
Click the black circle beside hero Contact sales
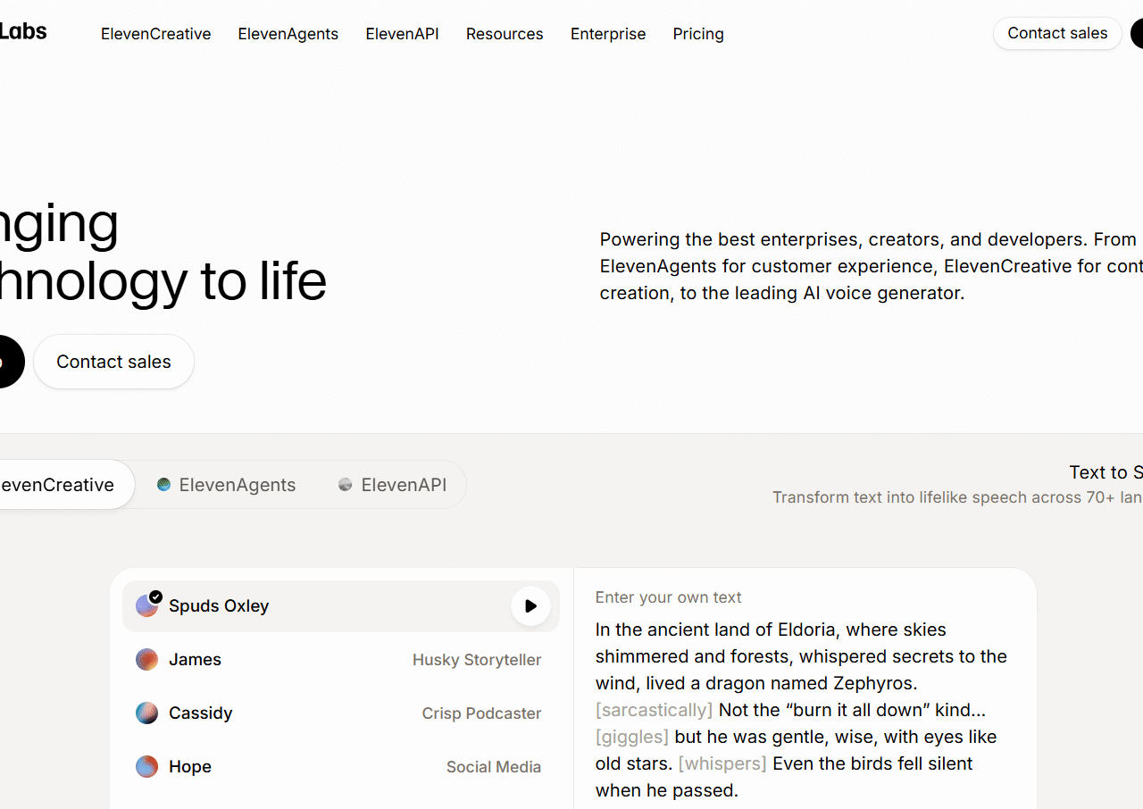point(9,362)
